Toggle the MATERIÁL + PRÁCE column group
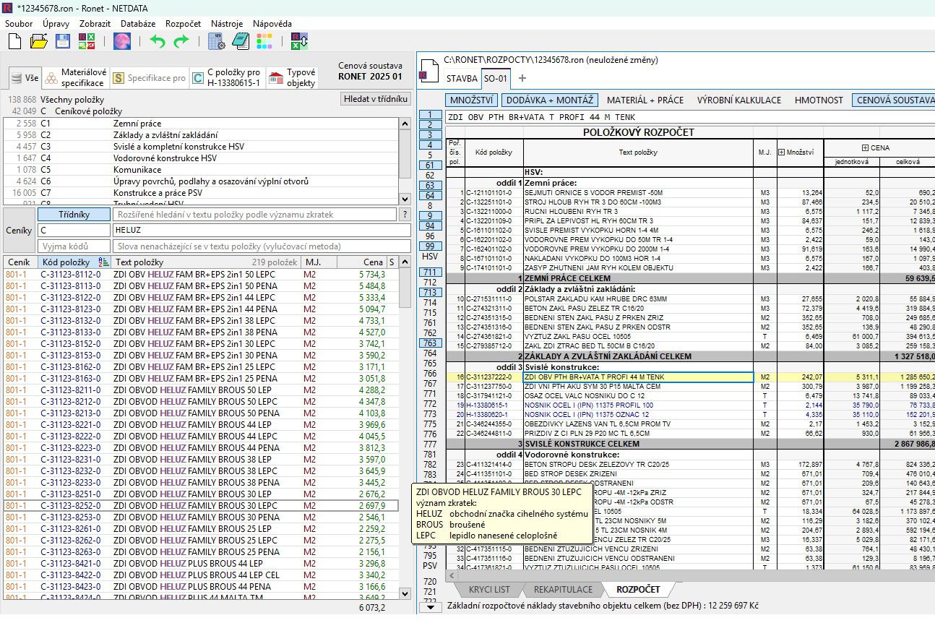 tap(645, 100)
